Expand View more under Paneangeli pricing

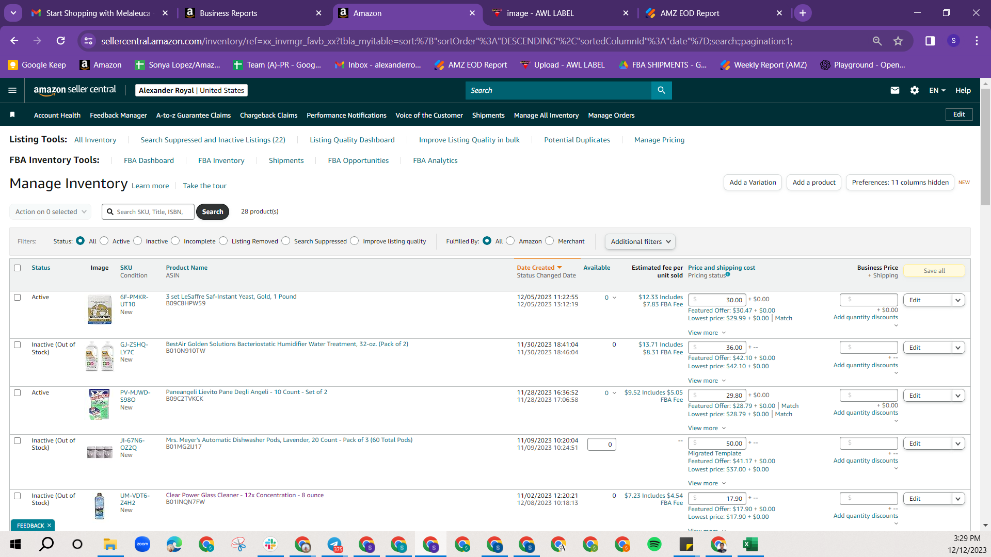click(x=707, y=428)
